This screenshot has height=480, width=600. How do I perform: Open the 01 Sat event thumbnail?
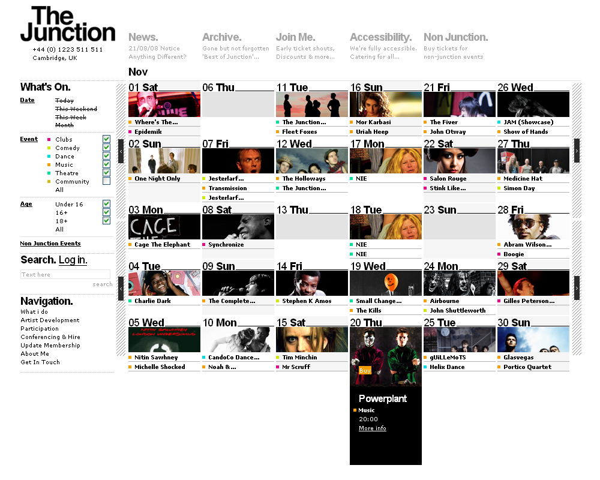(x=164, y=104)
